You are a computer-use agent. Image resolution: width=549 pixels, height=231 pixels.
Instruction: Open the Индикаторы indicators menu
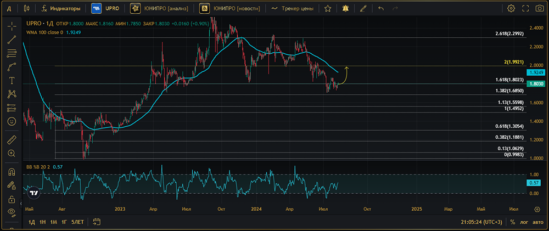(60, 8)
